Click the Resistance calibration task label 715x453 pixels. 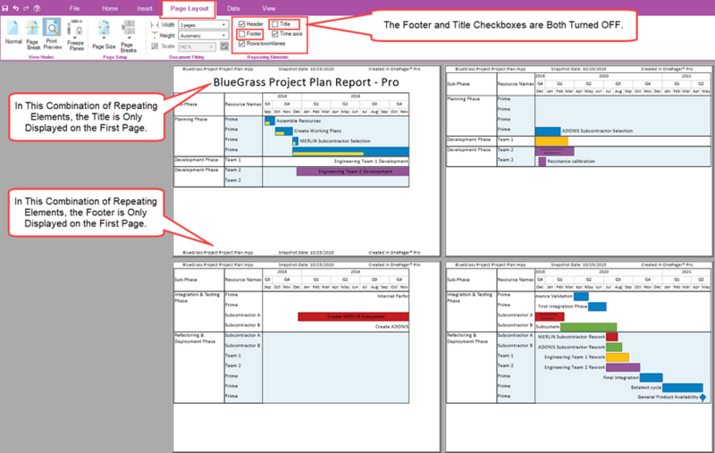[x=571, y=162]
